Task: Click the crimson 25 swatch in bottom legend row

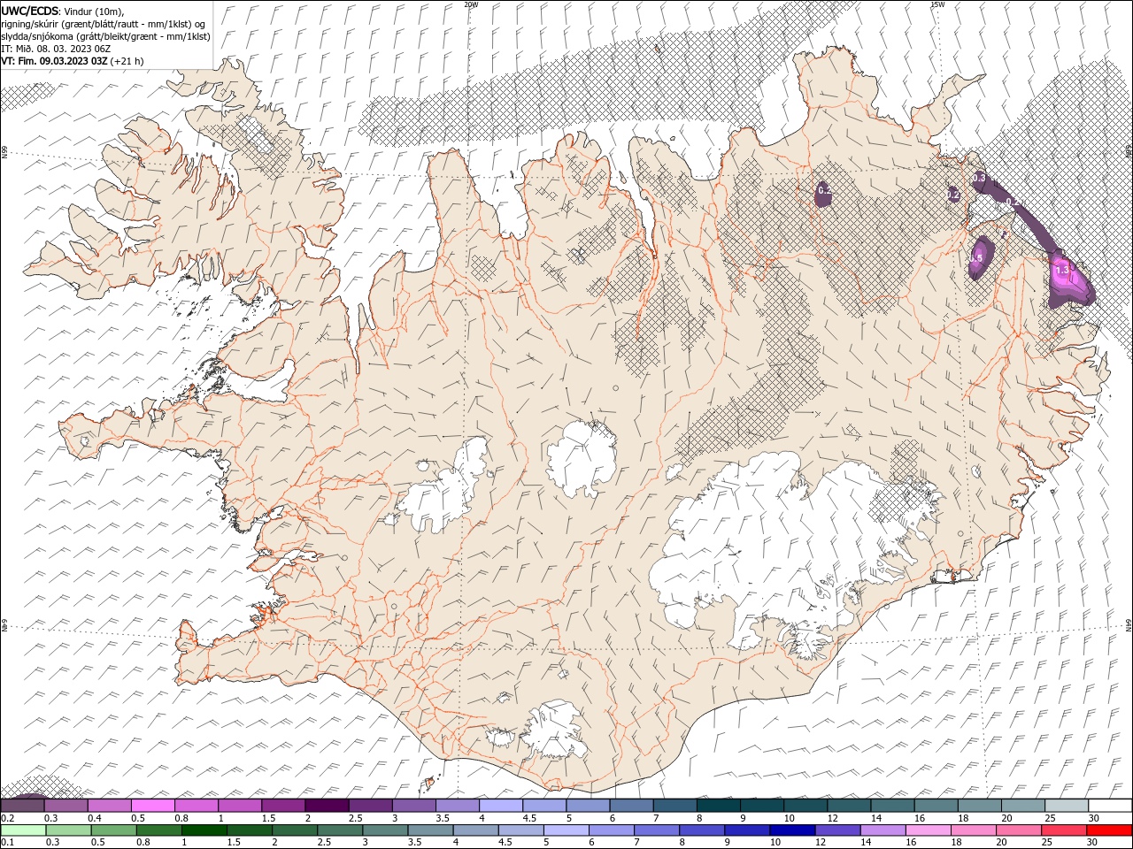Action: point(1064,830)
